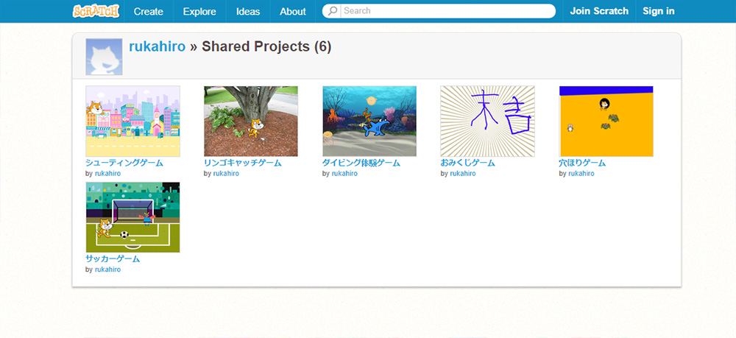Open the シューティングゲーム project thumbnail
The image size is (736, 338).
point(132,121)
